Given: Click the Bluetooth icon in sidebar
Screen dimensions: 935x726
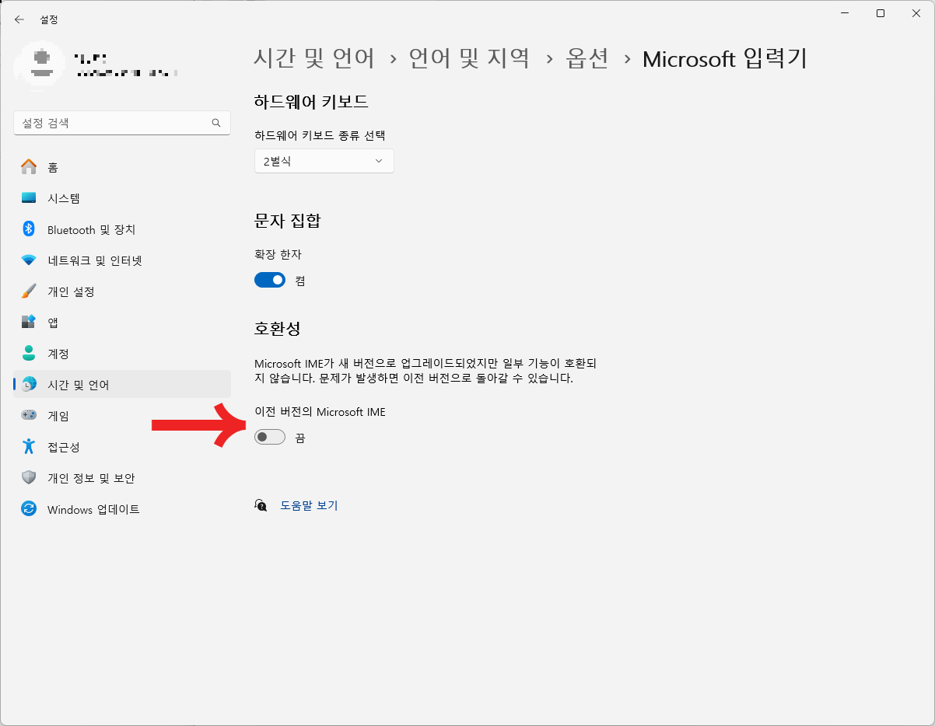Looking at the screenshot, I should (x=29, y=229).
